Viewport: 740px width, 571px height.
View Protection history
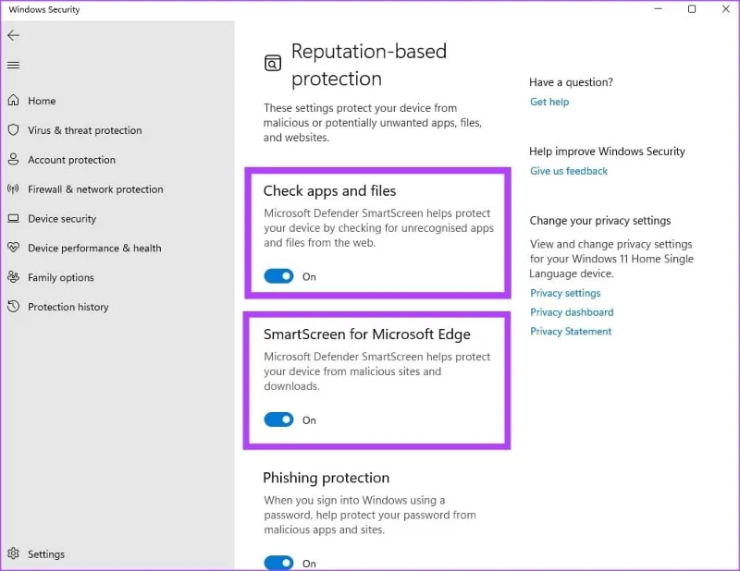68,307
